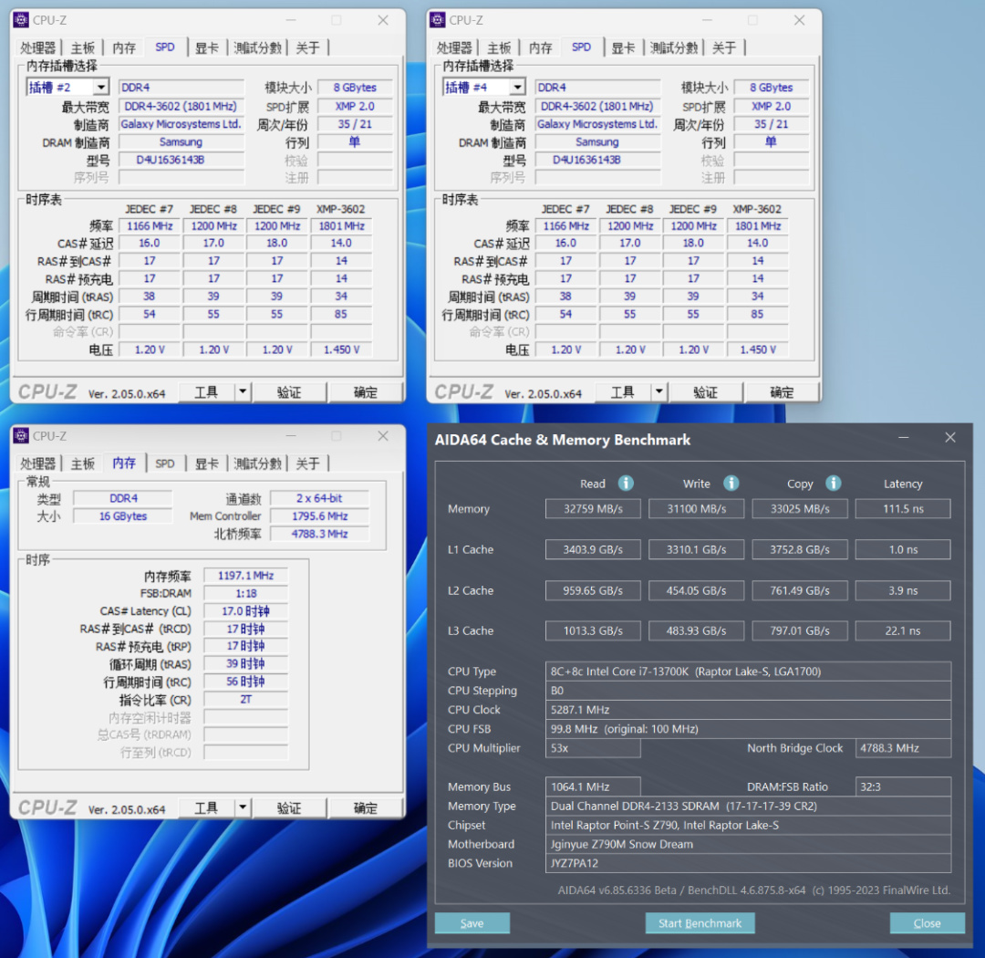The image size is (985, 958).
Task: Click Memory Copy value 33025 MB/s
Action: click(800, 508)
